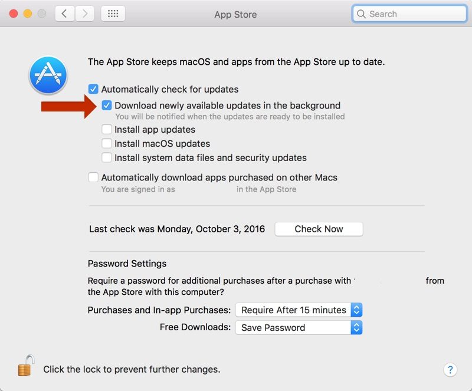Uncheck Automatically check for updates
Screen dimensions: 472x391
(93, 90)
